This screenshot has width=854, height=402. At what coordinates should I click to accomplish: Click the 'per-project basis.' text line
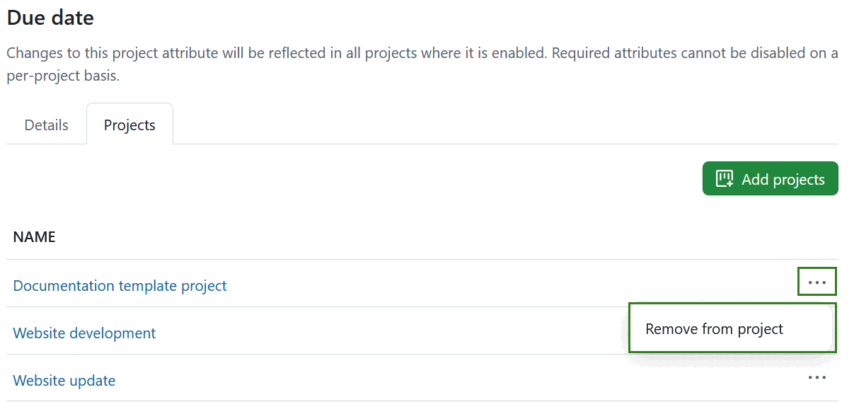click(63, 76)
